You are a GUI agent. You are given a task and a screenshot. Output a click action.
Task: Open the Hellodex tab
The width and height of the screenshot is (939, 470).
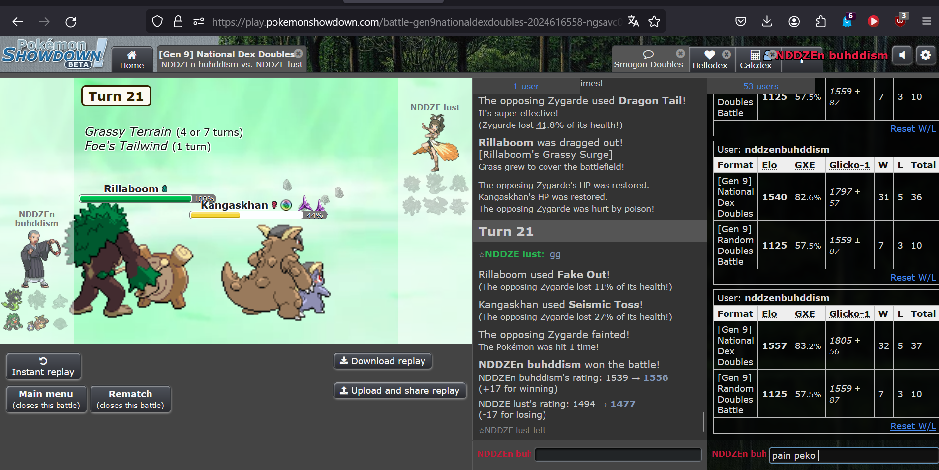[710, 60]
